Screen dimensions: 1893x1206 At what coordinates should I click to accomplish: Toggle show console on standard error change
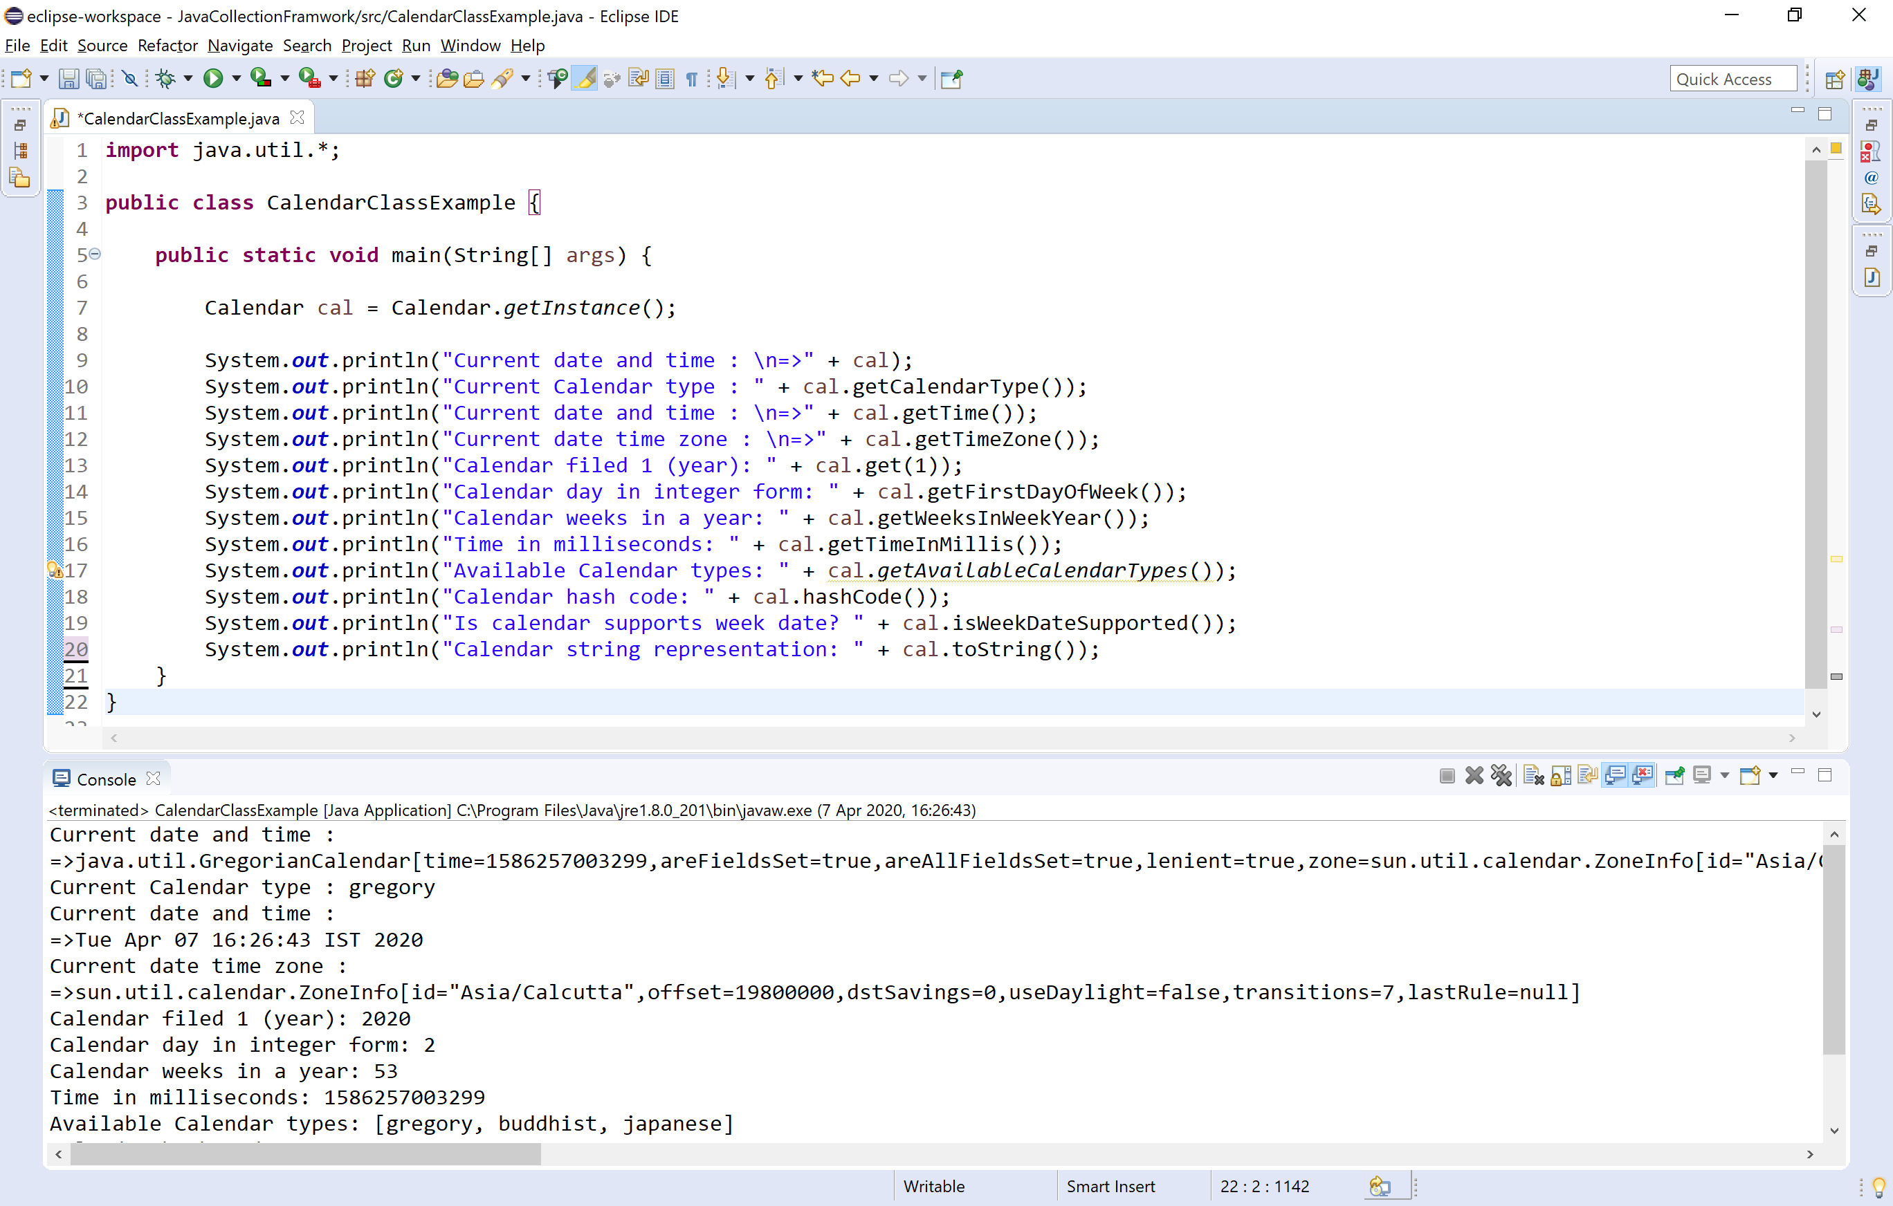pos(1643,777)
